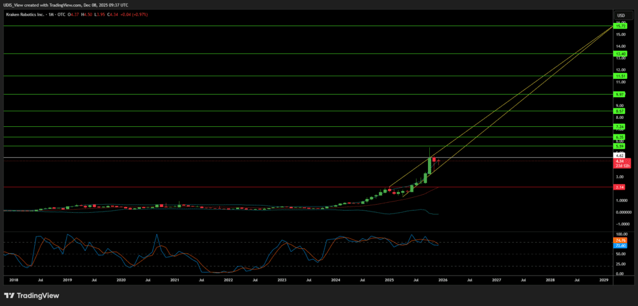The width and height of the screenshot is (638, 306).
Task: Click the Kraken Robotics Inc. symbol title
Action: click(x=24, y=15)
